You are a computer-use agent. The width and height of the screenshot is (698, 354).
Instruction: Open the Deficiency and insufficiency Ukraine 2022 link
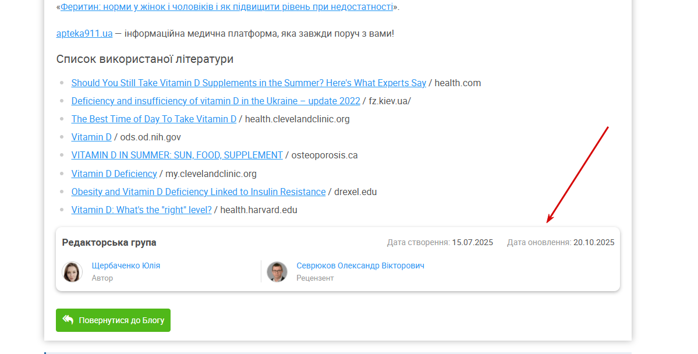[x=215, y=101]
